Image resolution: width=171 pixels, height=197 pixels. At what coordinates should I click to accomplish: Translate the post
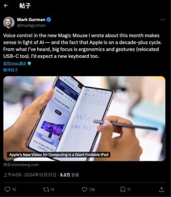(11, 70)
